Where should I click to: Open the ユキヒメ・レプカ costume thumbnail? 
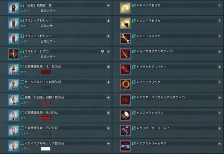pyautogui.click(x=14, y=54)
